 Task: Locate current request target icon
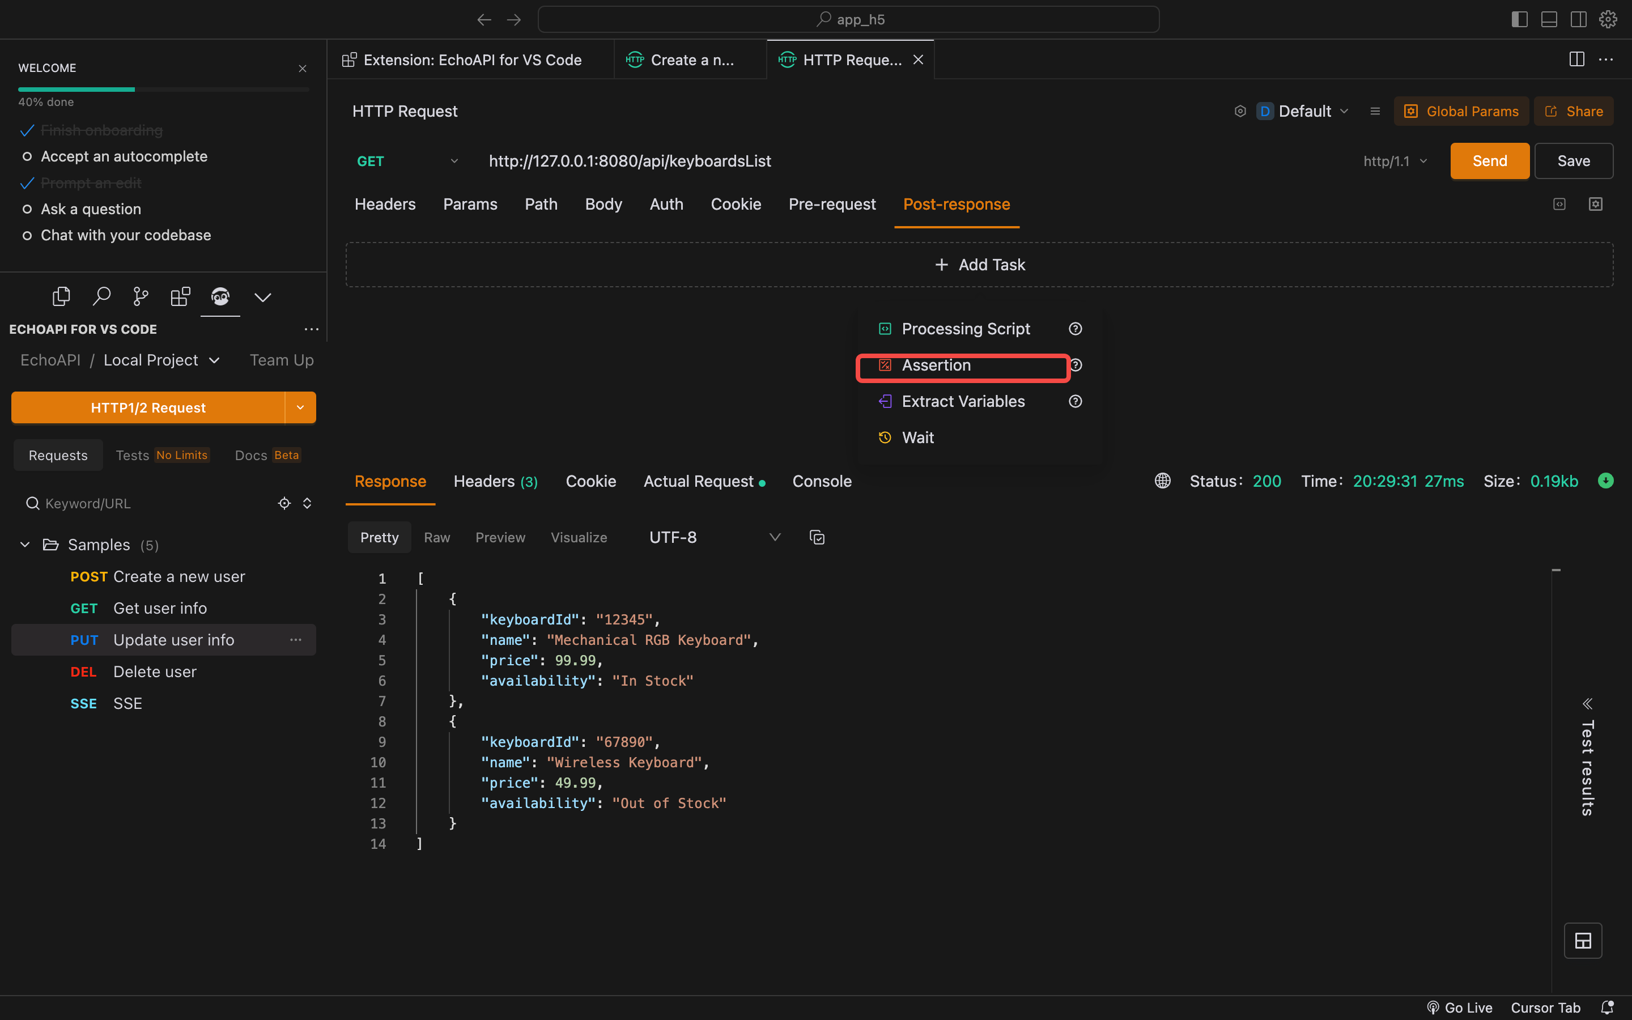(x=284, y=503)
